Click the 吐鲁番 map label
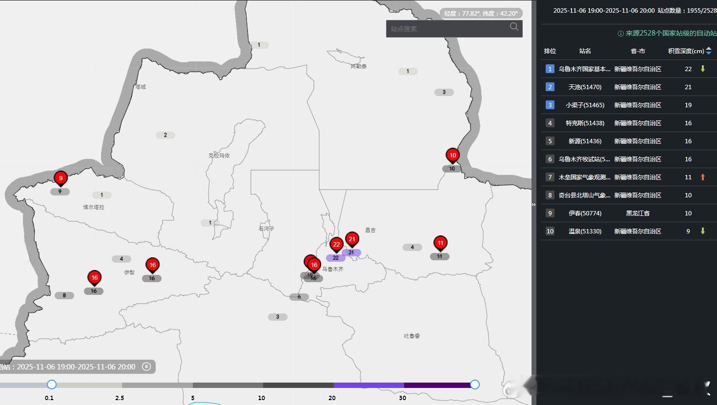 [x=412, y=336]
